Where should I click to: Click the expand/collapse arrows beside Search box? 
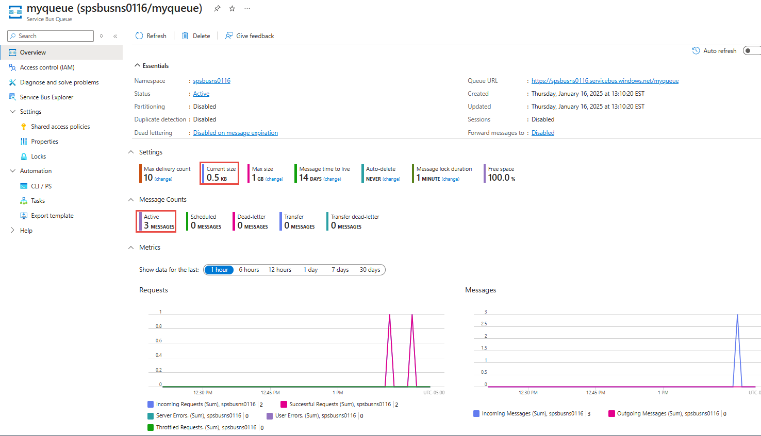point(102,36)
